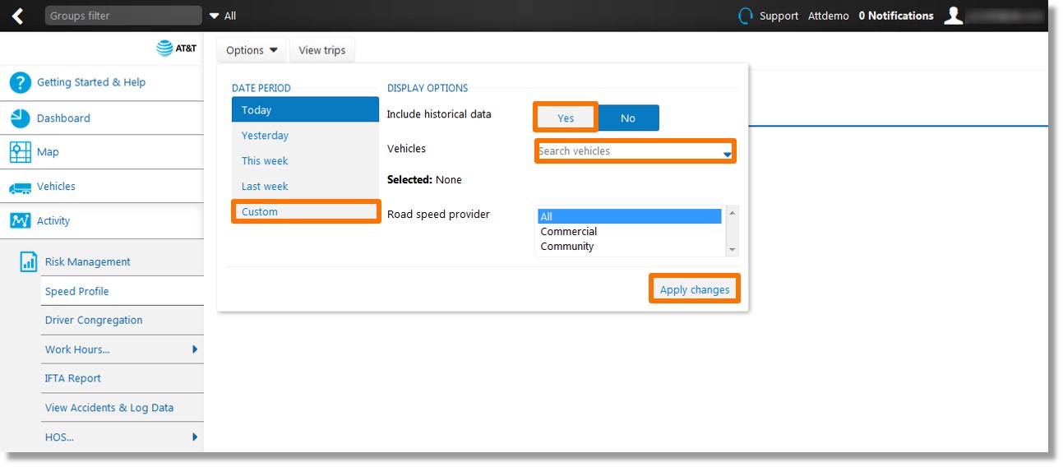Click road speed provider list scroll-down arrow

[733, 250]
